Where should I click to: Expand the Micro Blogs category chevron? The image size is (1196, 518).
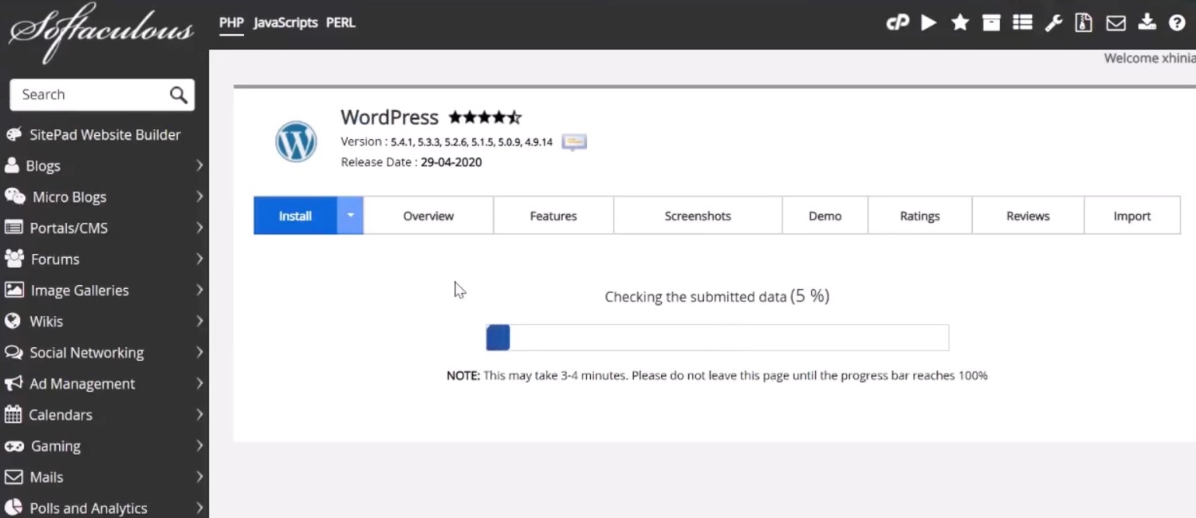[x=199, y=196]
